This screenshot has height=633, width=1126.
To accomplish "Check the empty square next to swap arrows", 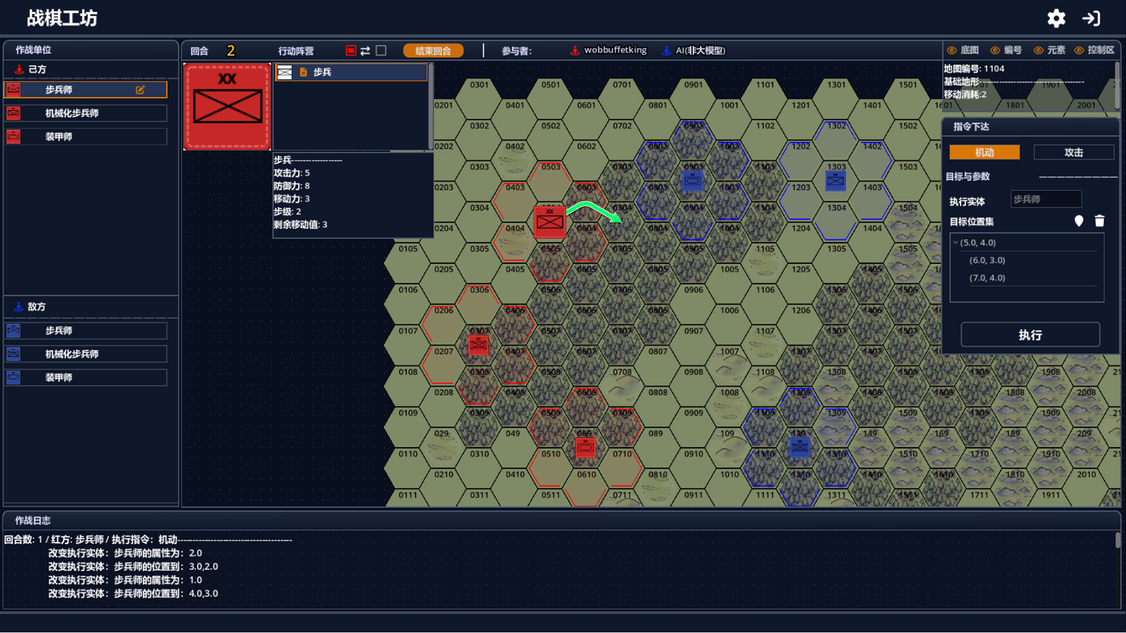I will pyautogui.click(x=381, y=50).
